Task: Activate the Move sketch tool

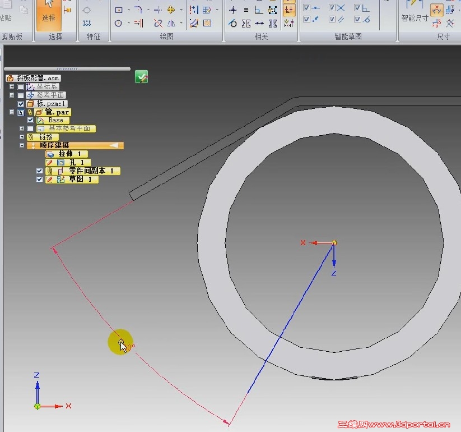Action: [171, 10]
